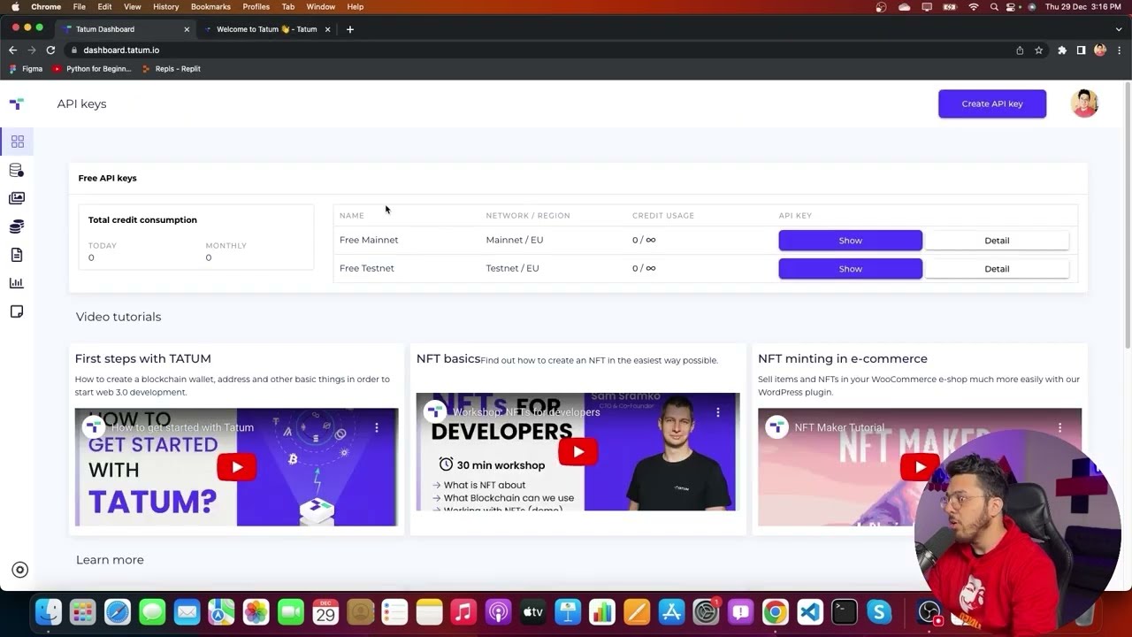Play the How to Get Started video
The image size is (1132, 637).
tap(236, 467)
